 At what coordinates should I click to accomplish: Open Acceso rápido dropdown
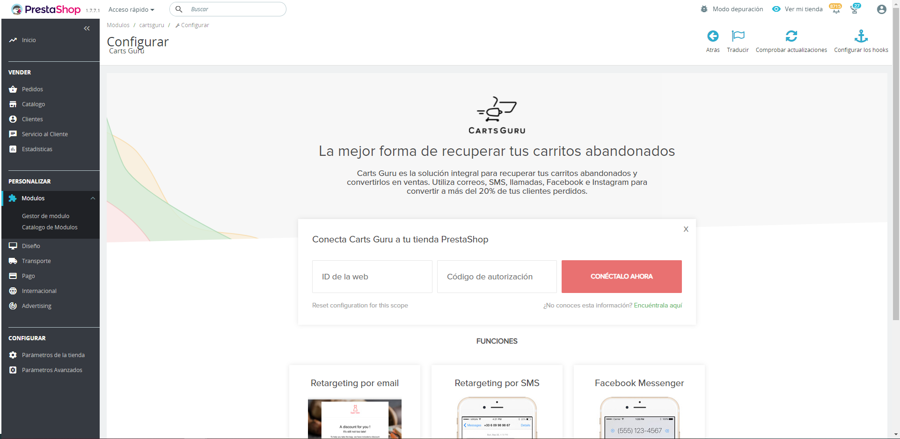tap(131, 9)
